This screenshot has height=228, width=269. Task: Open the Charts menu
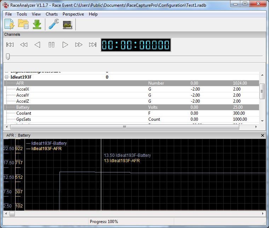click(52, 14)
